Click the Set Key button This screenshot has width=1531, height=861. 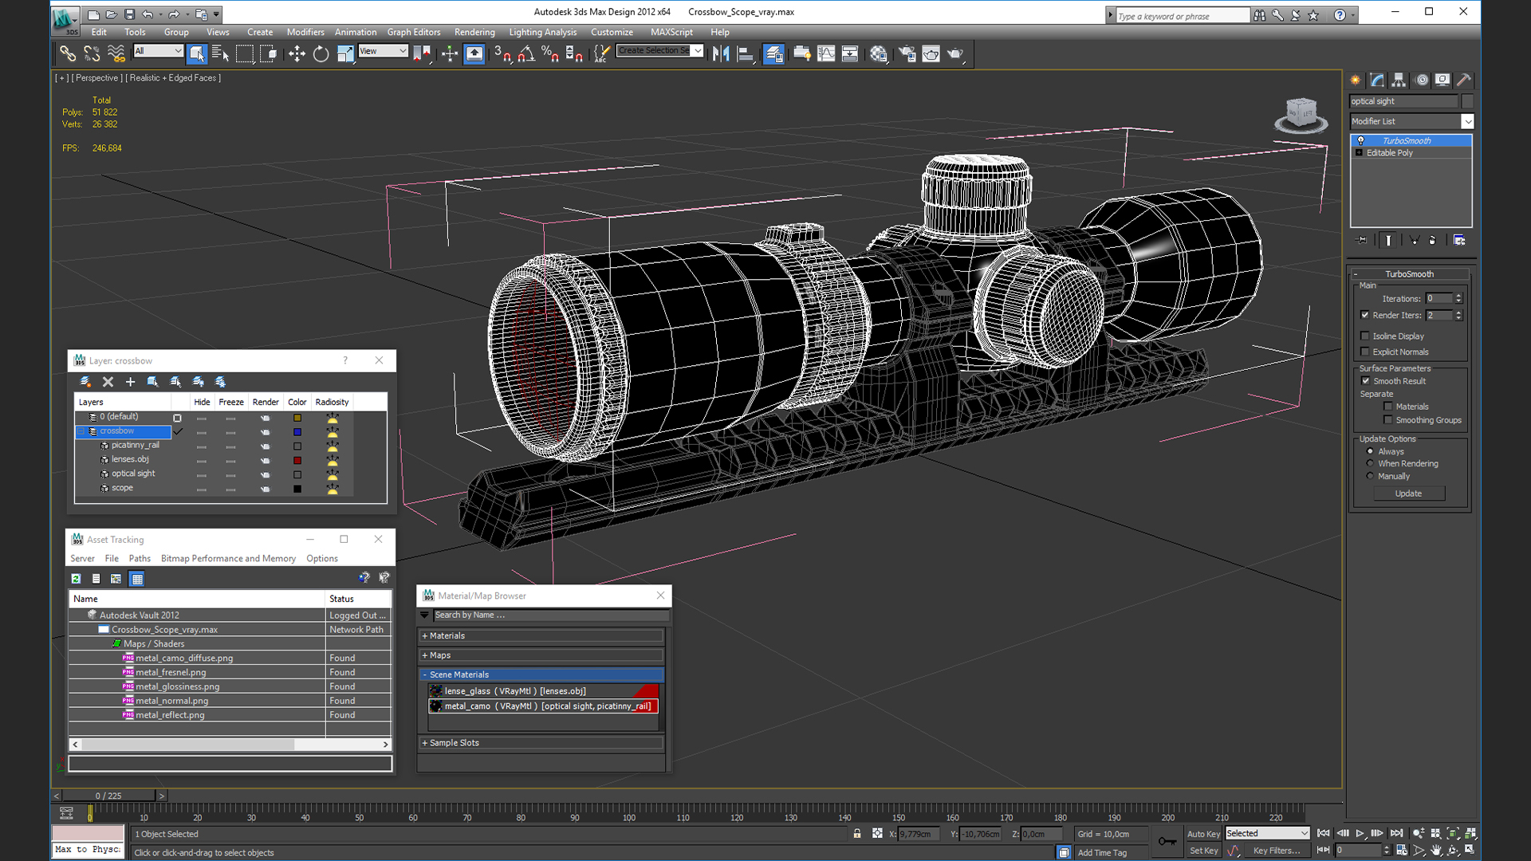tap(1203, 851)
